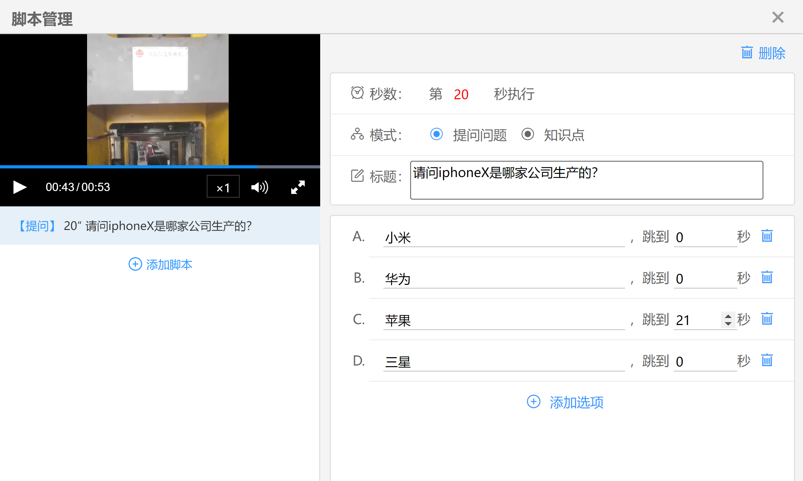
Task: Delete option C 苹果
Action: click(767, 319)
